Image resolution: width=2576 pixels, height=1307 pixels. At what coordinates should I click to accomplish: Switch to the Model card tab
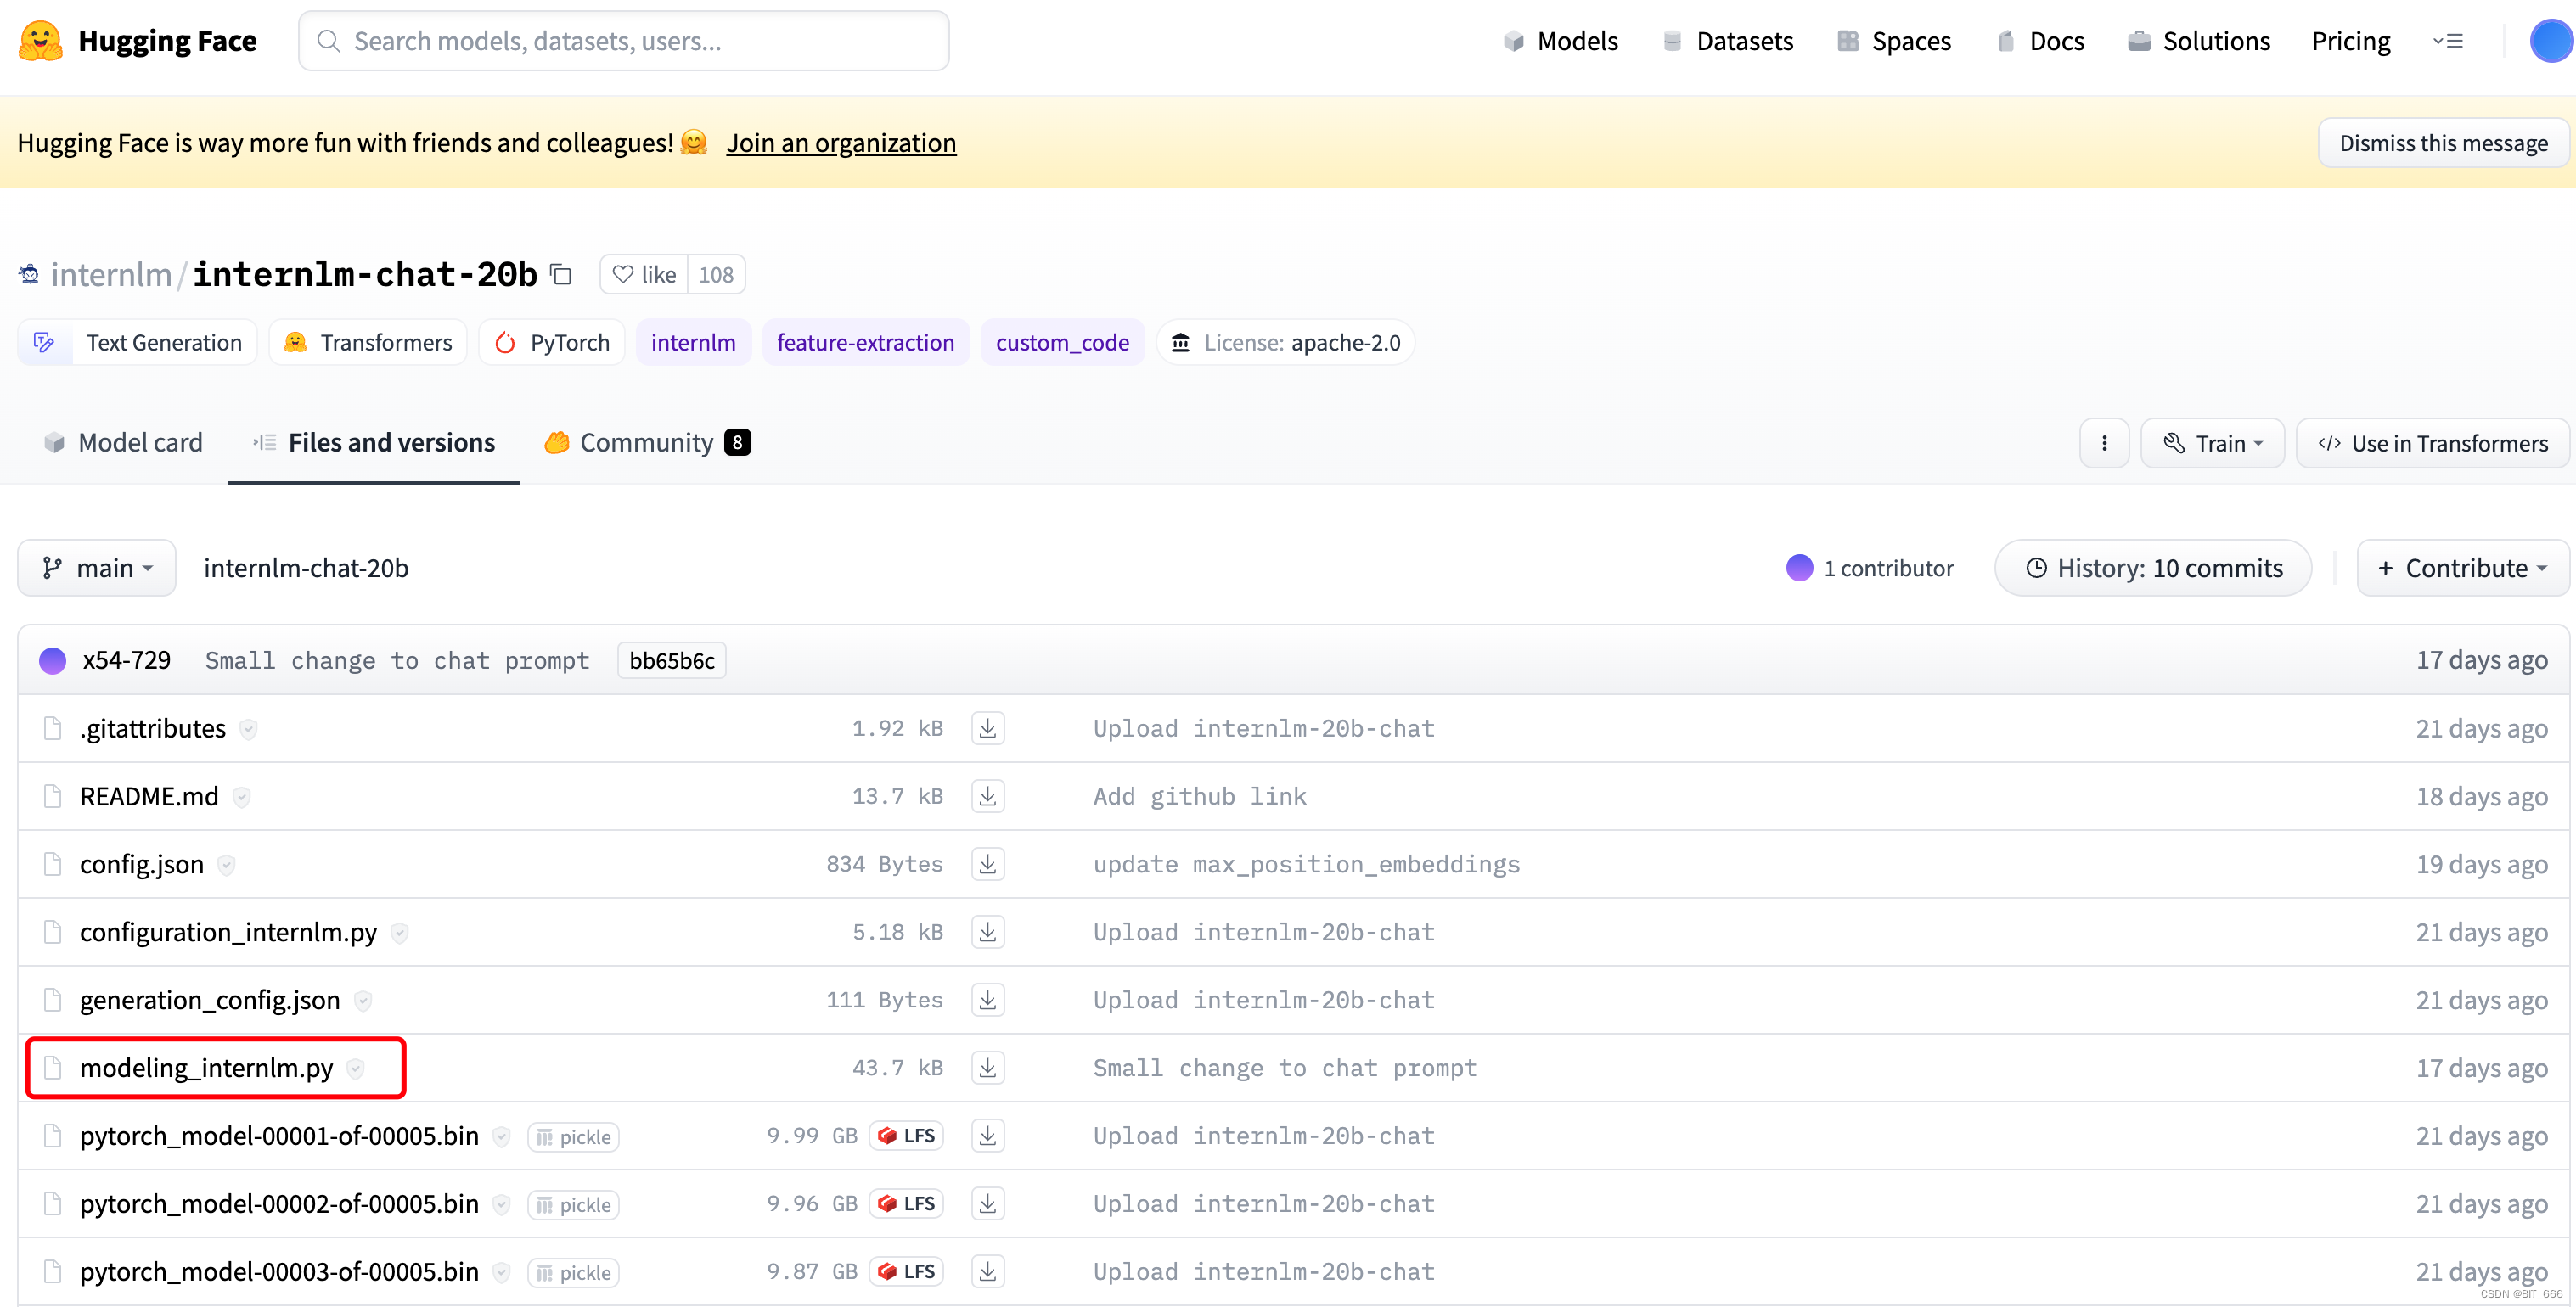click(123, 443)
